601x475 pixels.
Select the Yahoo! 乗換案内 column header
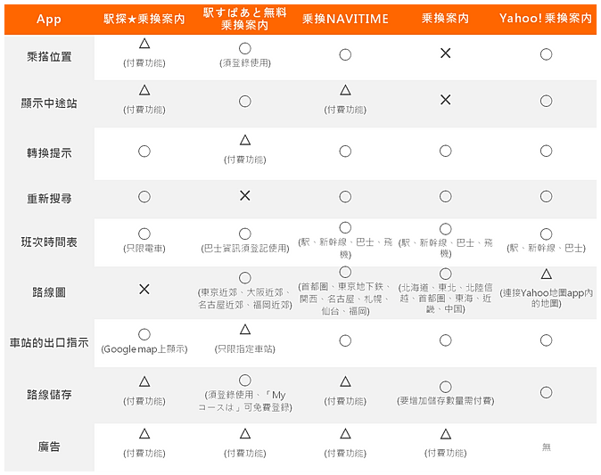click(546, 19)
